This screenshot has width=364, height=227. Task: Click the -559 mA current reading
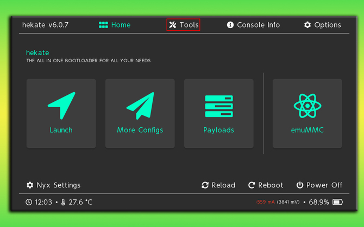click(265, 202)
